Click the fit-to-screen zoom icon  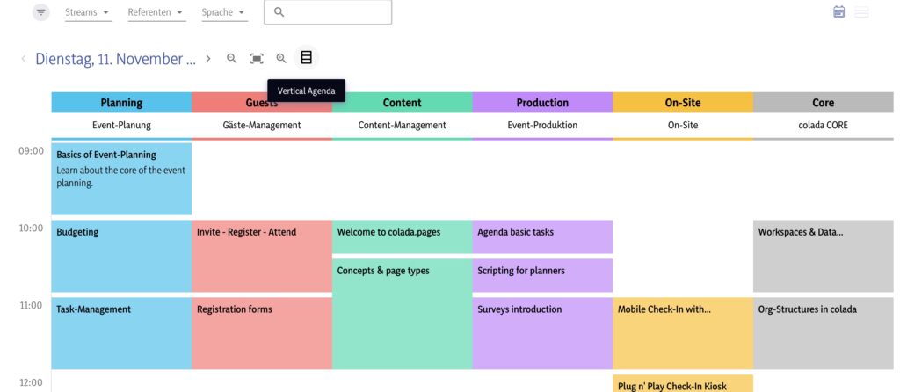257,59
